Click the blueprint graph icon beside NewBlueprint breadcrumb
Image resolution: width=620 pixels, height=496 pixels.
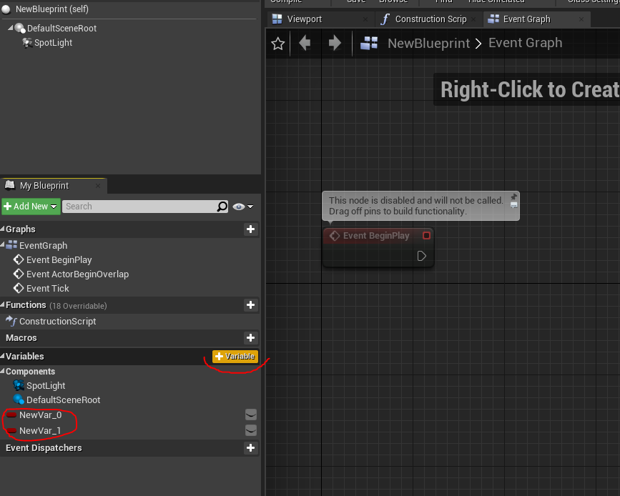coord(369,43)
